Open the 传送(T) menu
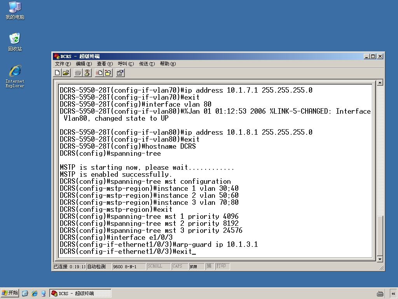Viewport: 398px width, 299px height. point(147,64)
